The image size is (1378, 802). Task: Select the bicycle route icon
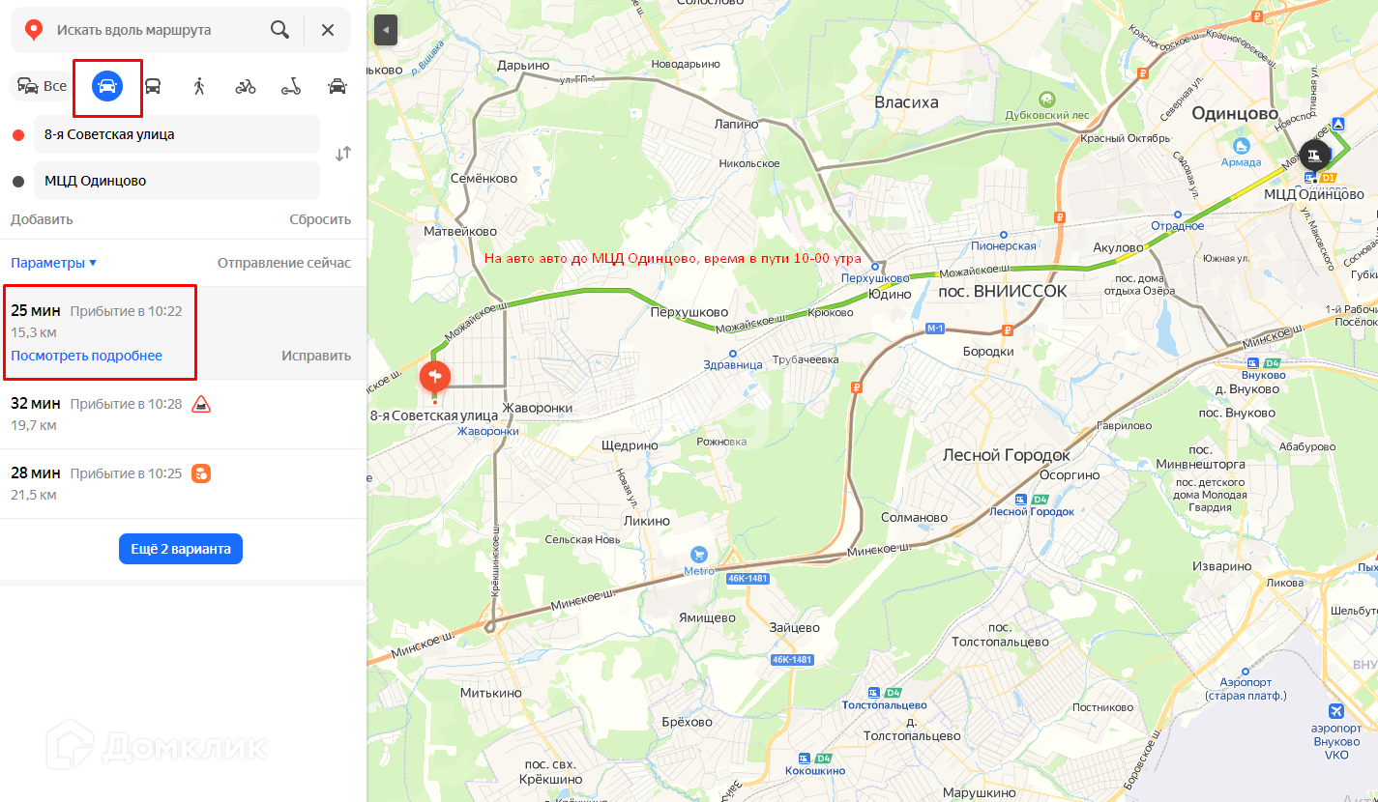pos(246,87)
